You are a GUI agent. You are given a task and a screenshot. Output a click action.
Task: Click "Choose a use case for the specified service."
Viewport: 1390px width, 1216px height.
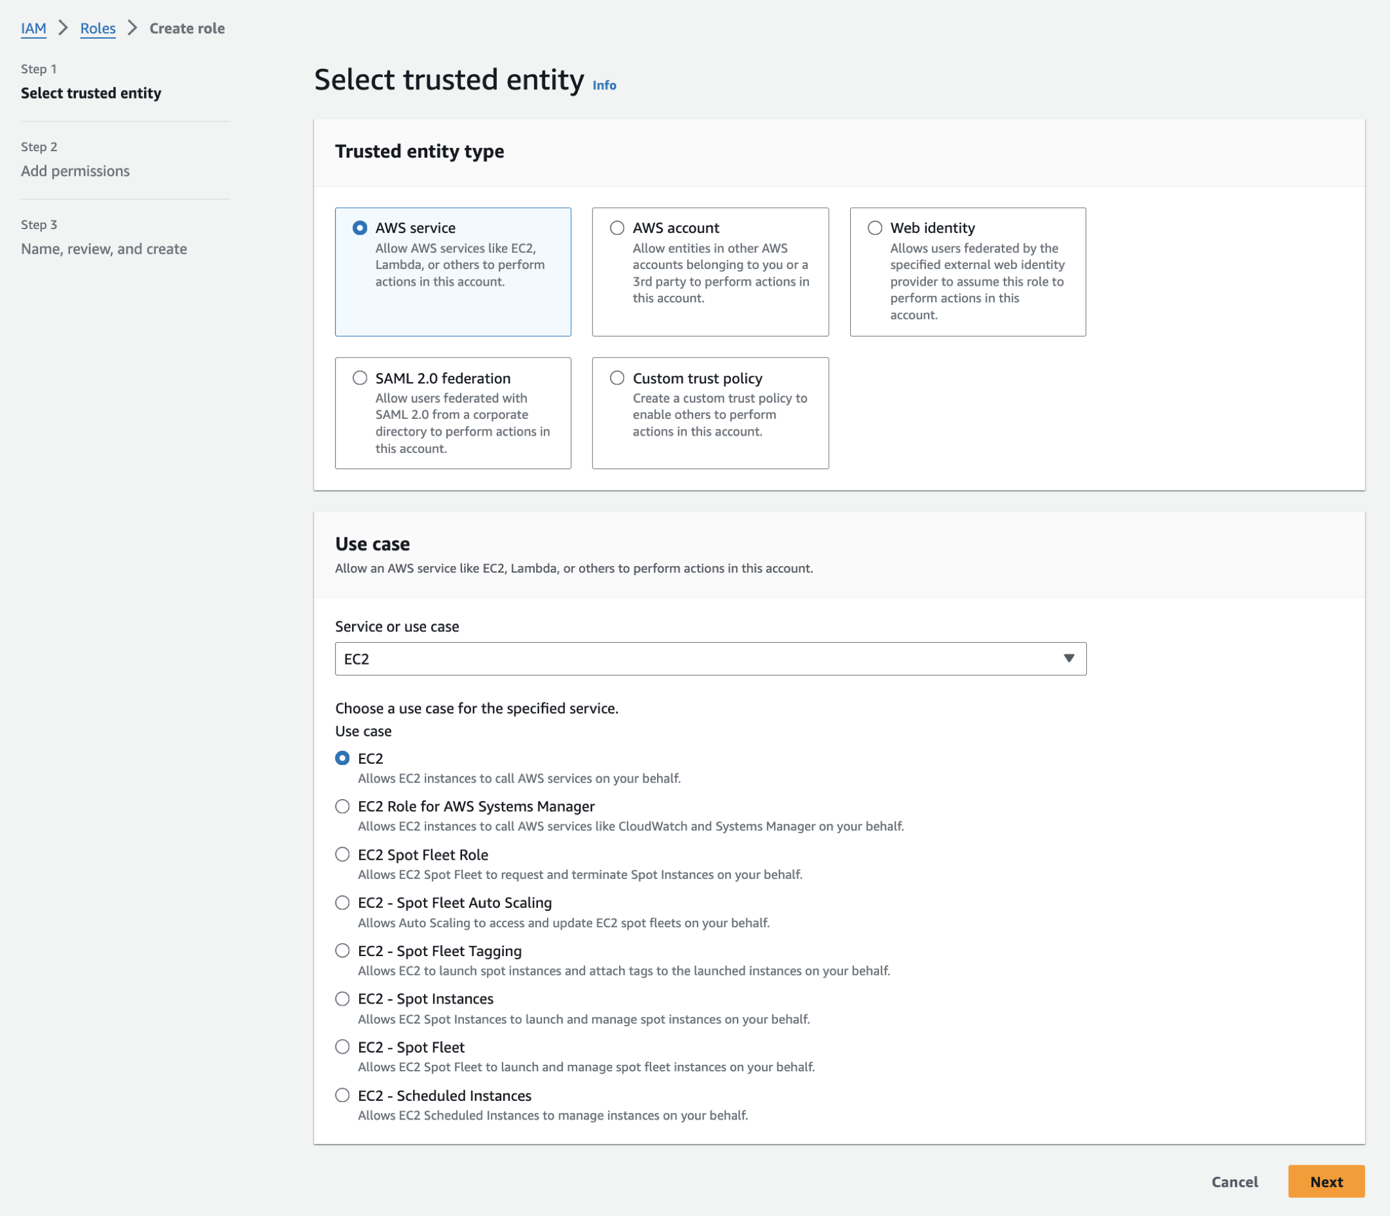tap(477, 708)
